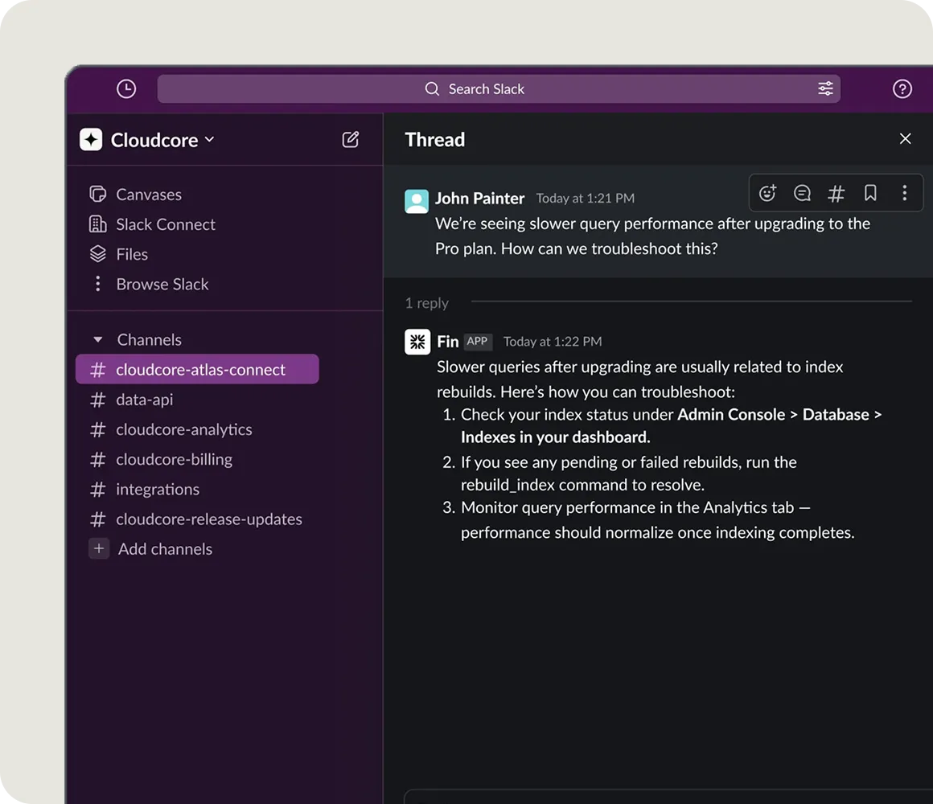This screenshot has width=933, height=804.
Task: Bookmark John Painter's message
Action: 870,193
